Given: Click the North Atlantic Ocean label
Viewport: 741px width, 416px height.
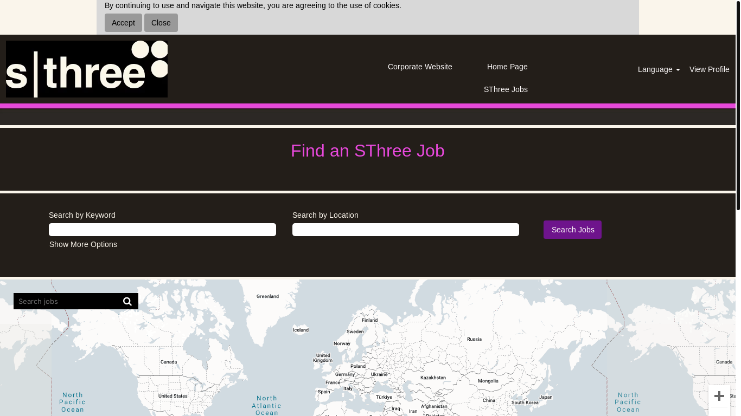Looking at the screenshot, I should tap(266, 405).
